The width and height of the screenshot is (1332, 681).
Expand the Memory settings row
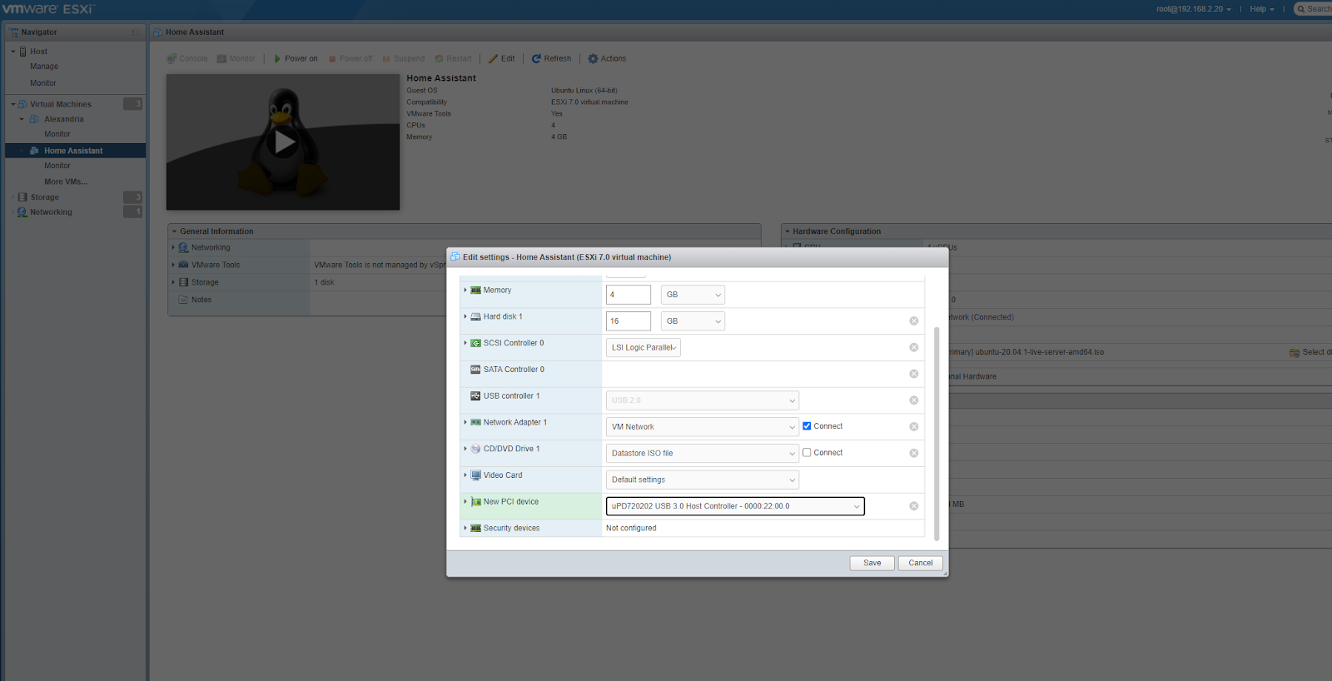tap(465, 291)
